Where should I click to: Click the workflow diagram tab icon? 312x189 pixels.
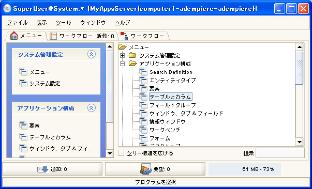tap(124, 36)
